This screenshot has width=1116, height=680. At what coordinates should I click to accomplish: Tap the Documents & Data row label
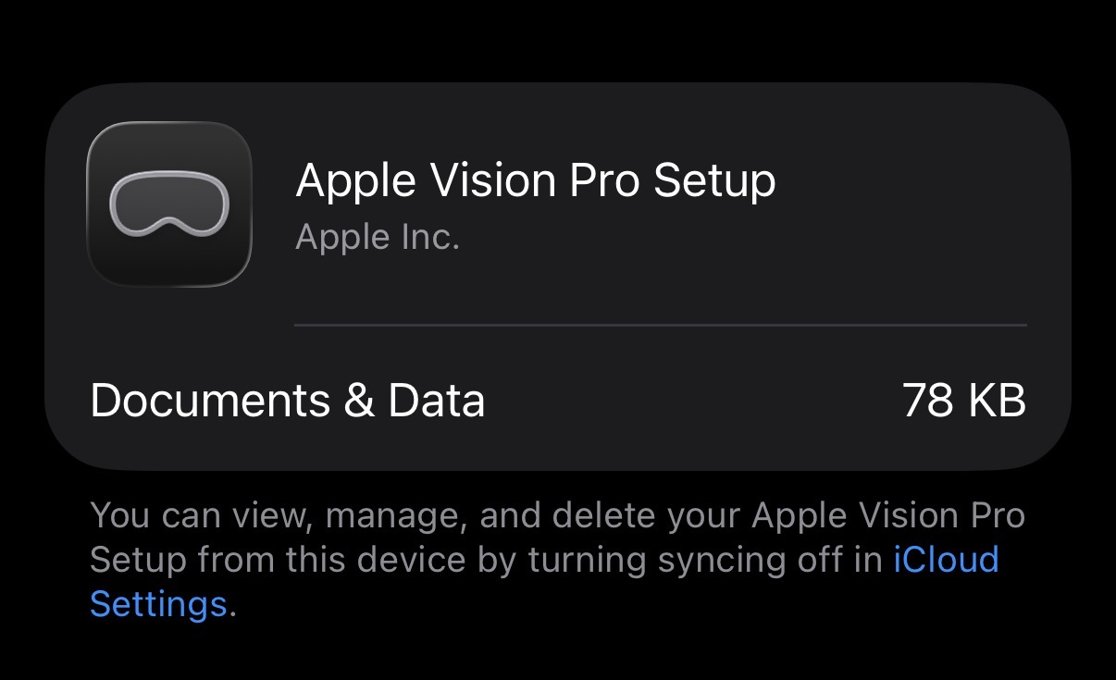287,402
